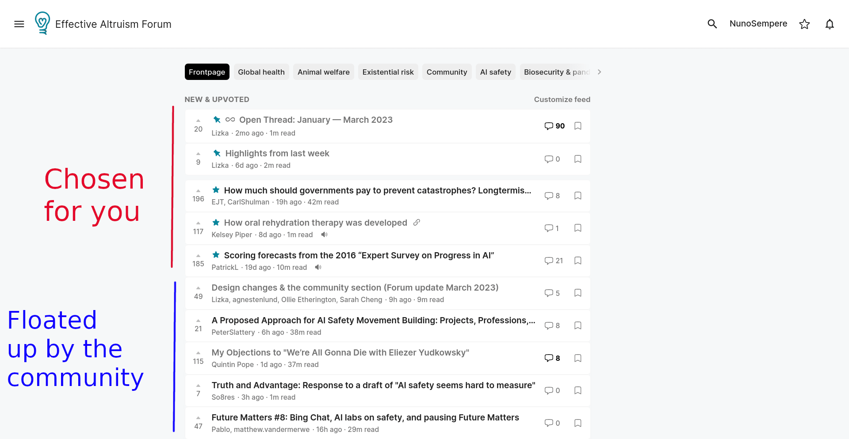The width and height of the screenshot is (849, 439).
Task: Switch to the Global health tab
Action: point(261,72)
